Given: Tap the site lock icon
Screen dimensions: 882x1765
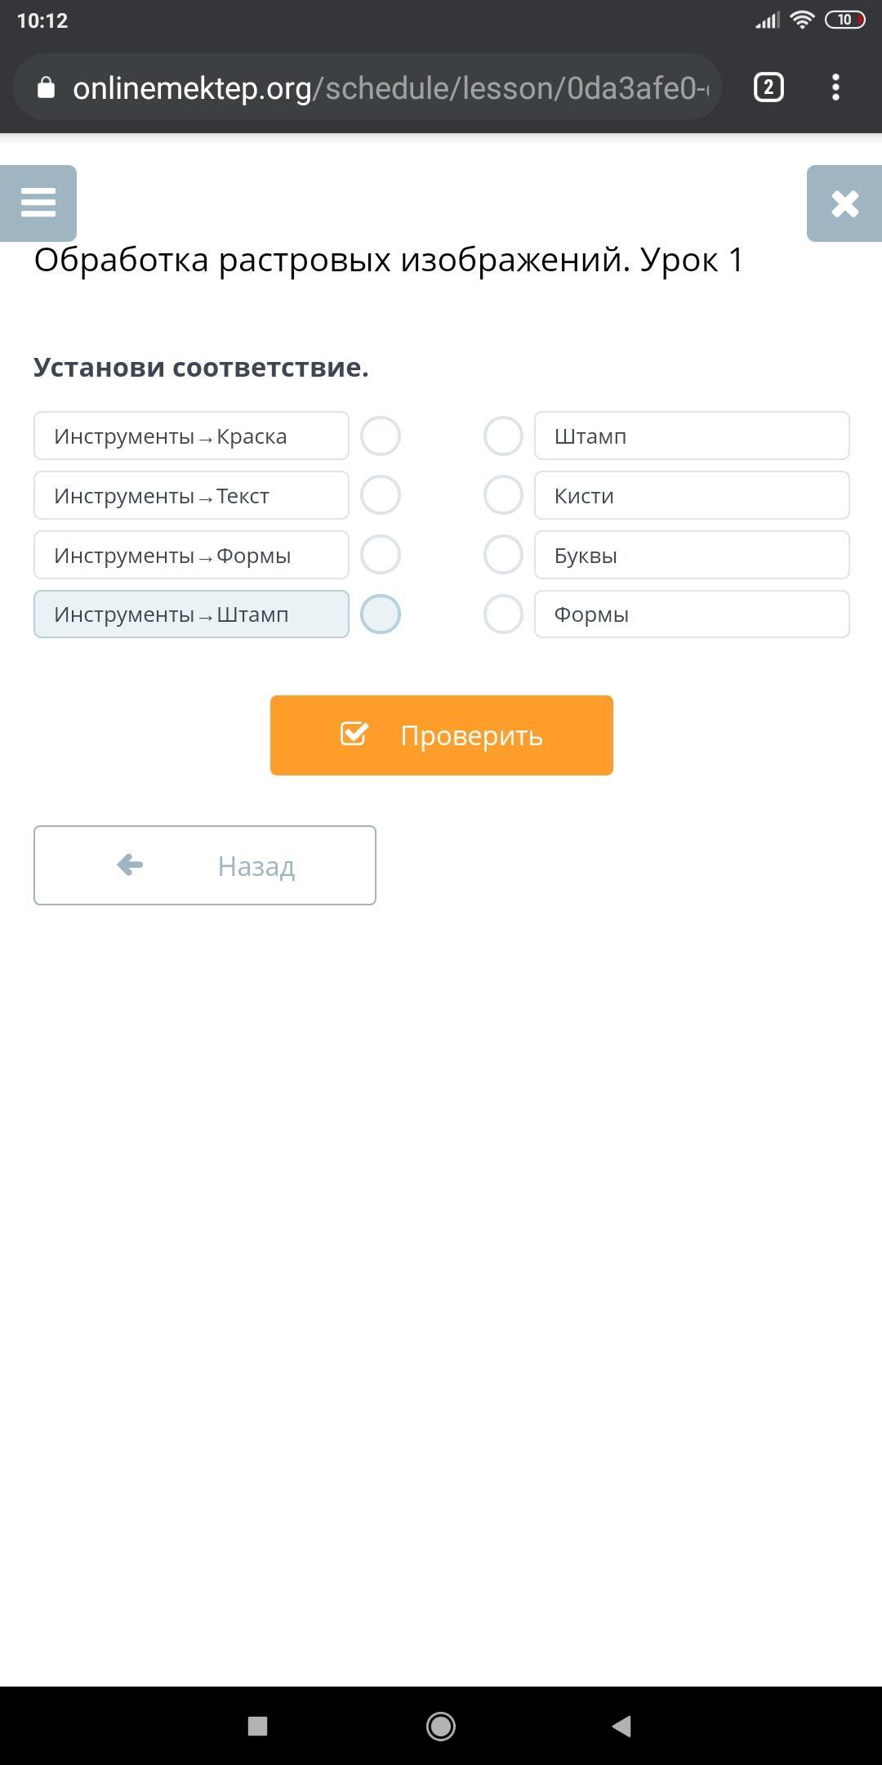Looking at the screenshot, I should (x=47, y=88).
